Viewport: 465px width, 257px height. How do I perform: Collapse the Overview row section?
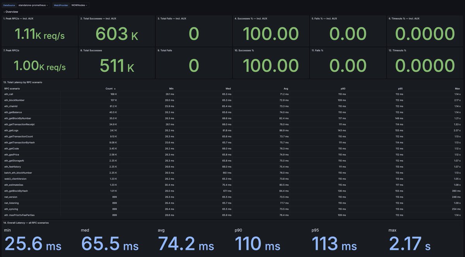point(10,12)
